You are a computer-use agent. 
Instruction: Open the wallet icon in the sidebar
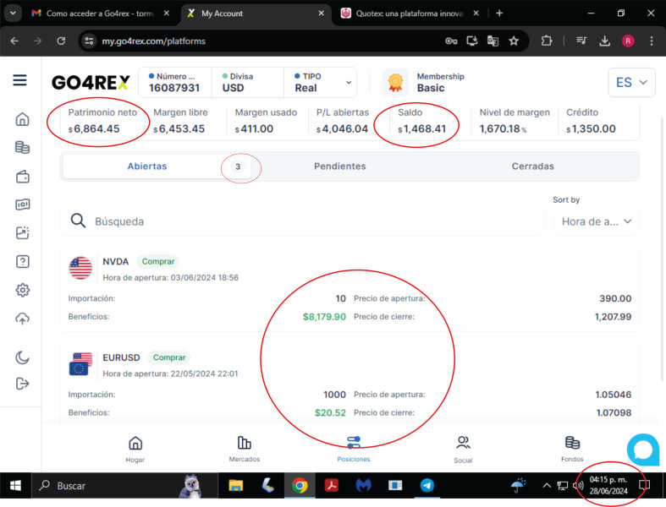22,176
